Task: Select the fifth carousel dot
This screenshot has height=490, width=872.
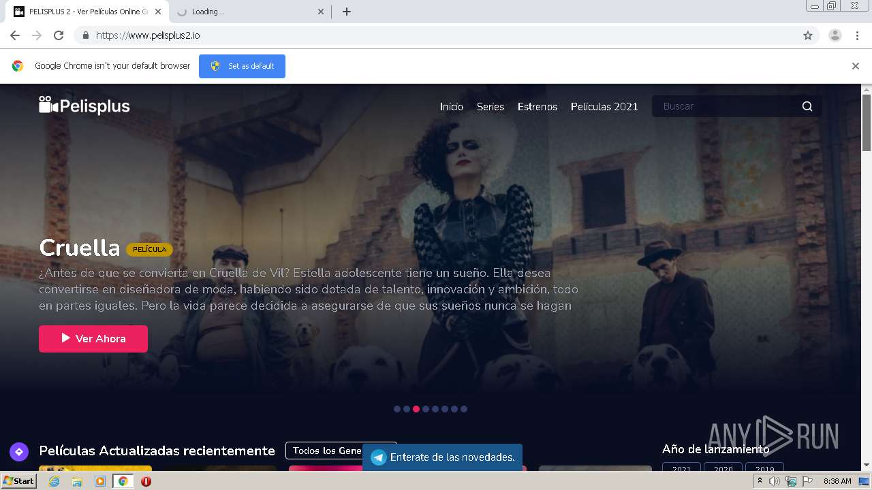Action: 435,409
